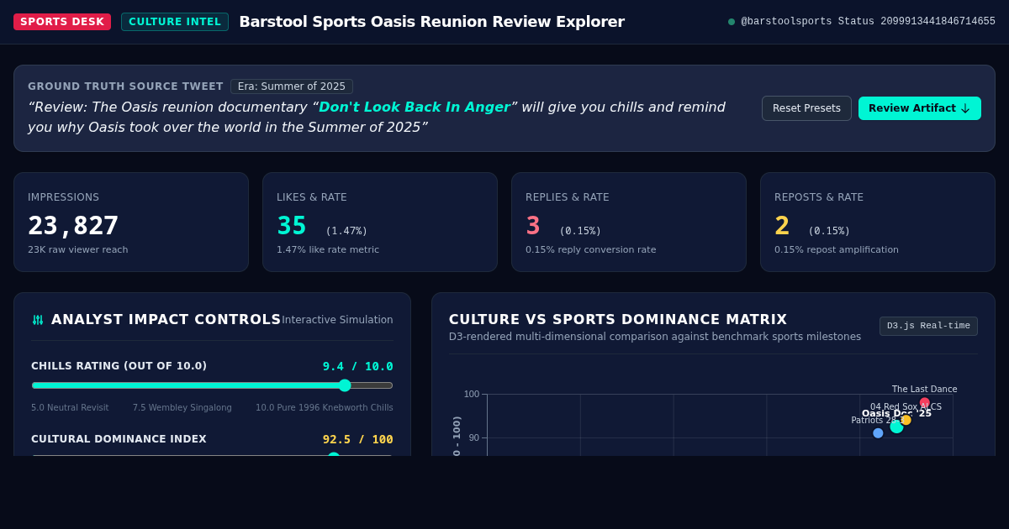Click the "5.0 Neutral Revisit" slider label
Image resolution: width=1009 pixels, height=529 pixels.
pos(70,408)
